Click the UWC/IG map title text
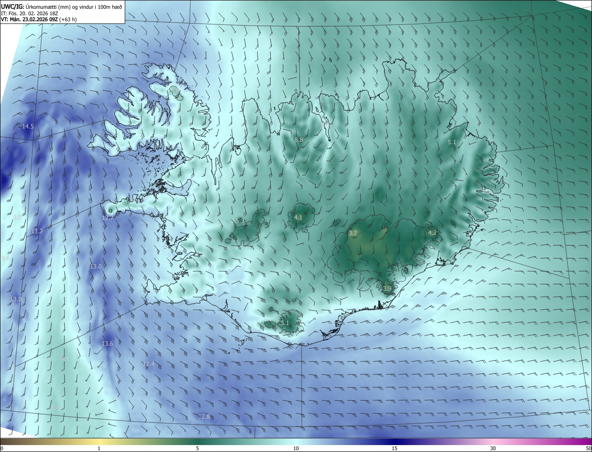 [x=62, y=6]
